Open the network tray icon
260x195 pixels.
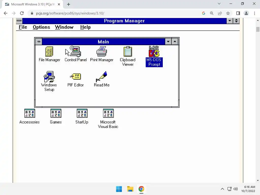[230, 189]
